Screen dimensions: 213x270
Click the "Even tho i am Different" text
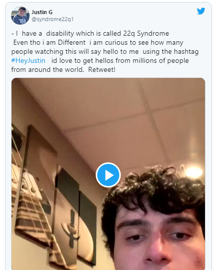click(x=50, y=43)
